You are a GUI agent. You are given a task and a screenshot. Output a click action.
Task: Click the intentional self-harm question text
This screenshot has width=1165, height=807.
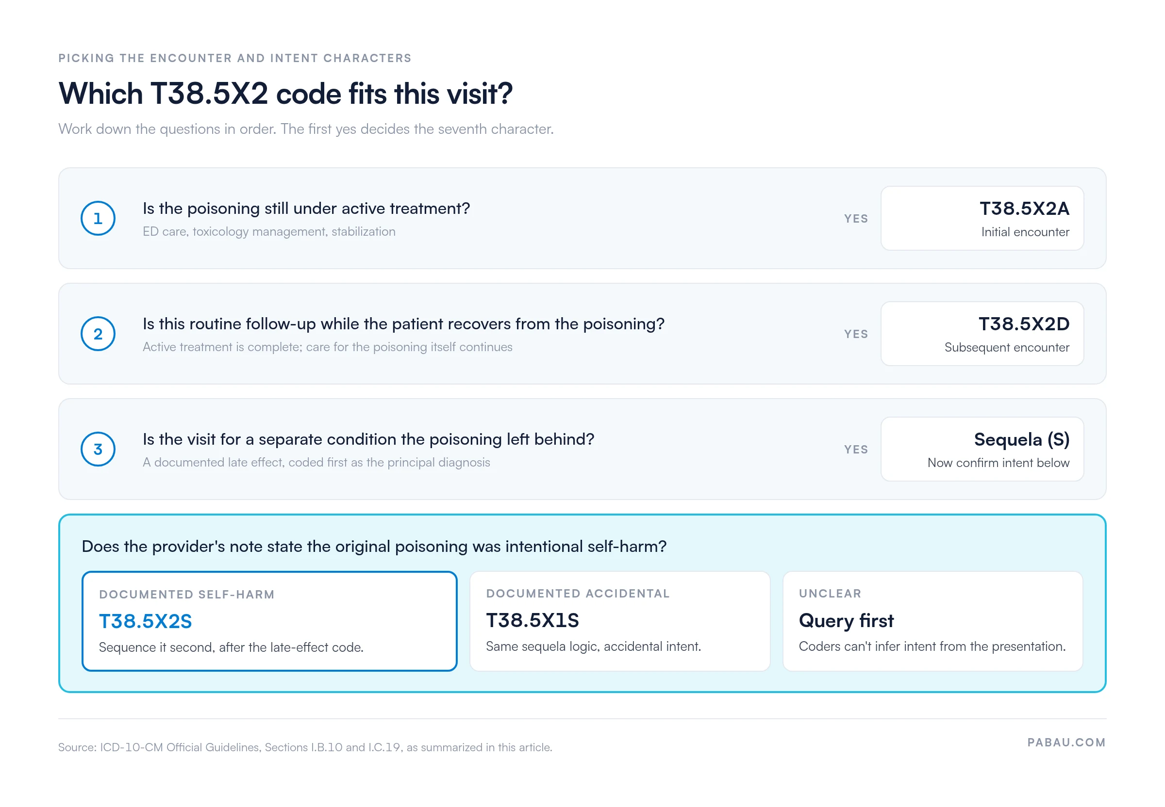(x=374, y=546)
